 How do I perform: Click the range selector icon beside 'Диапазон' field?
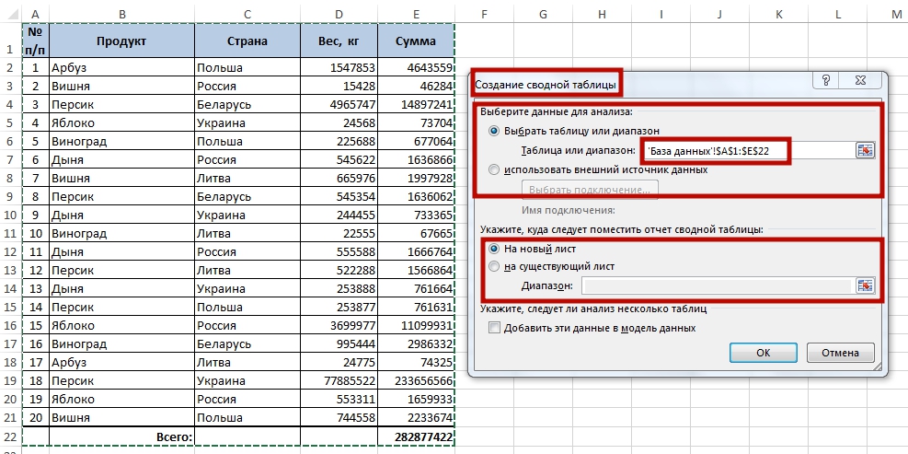coord(864,285)
